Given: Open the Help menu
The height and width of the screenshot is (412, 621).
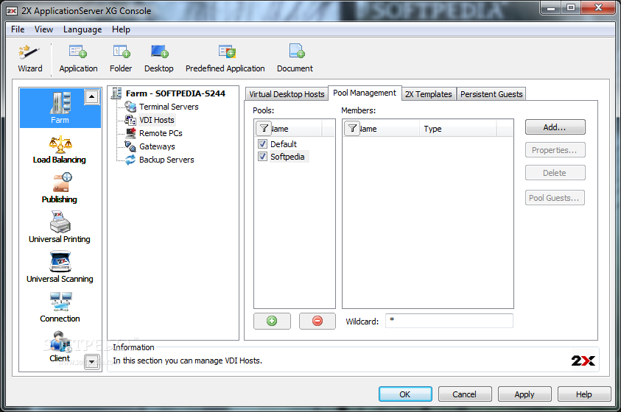Looking at the screenshot, I should (121, 29).
